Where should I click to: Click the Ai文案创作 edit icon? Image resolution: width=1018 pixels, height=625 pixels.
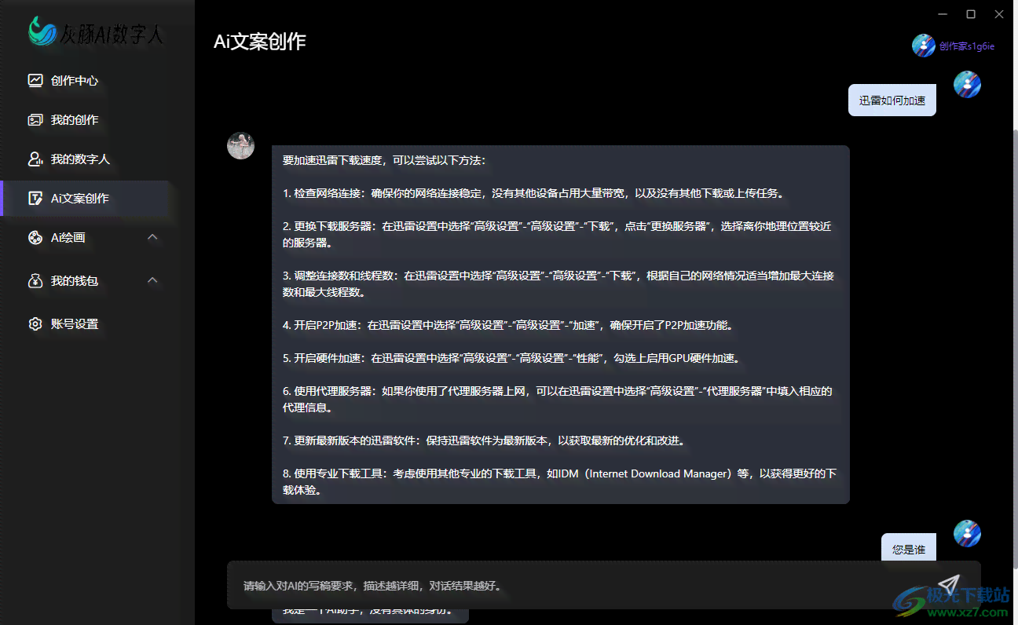click(35, 198)
